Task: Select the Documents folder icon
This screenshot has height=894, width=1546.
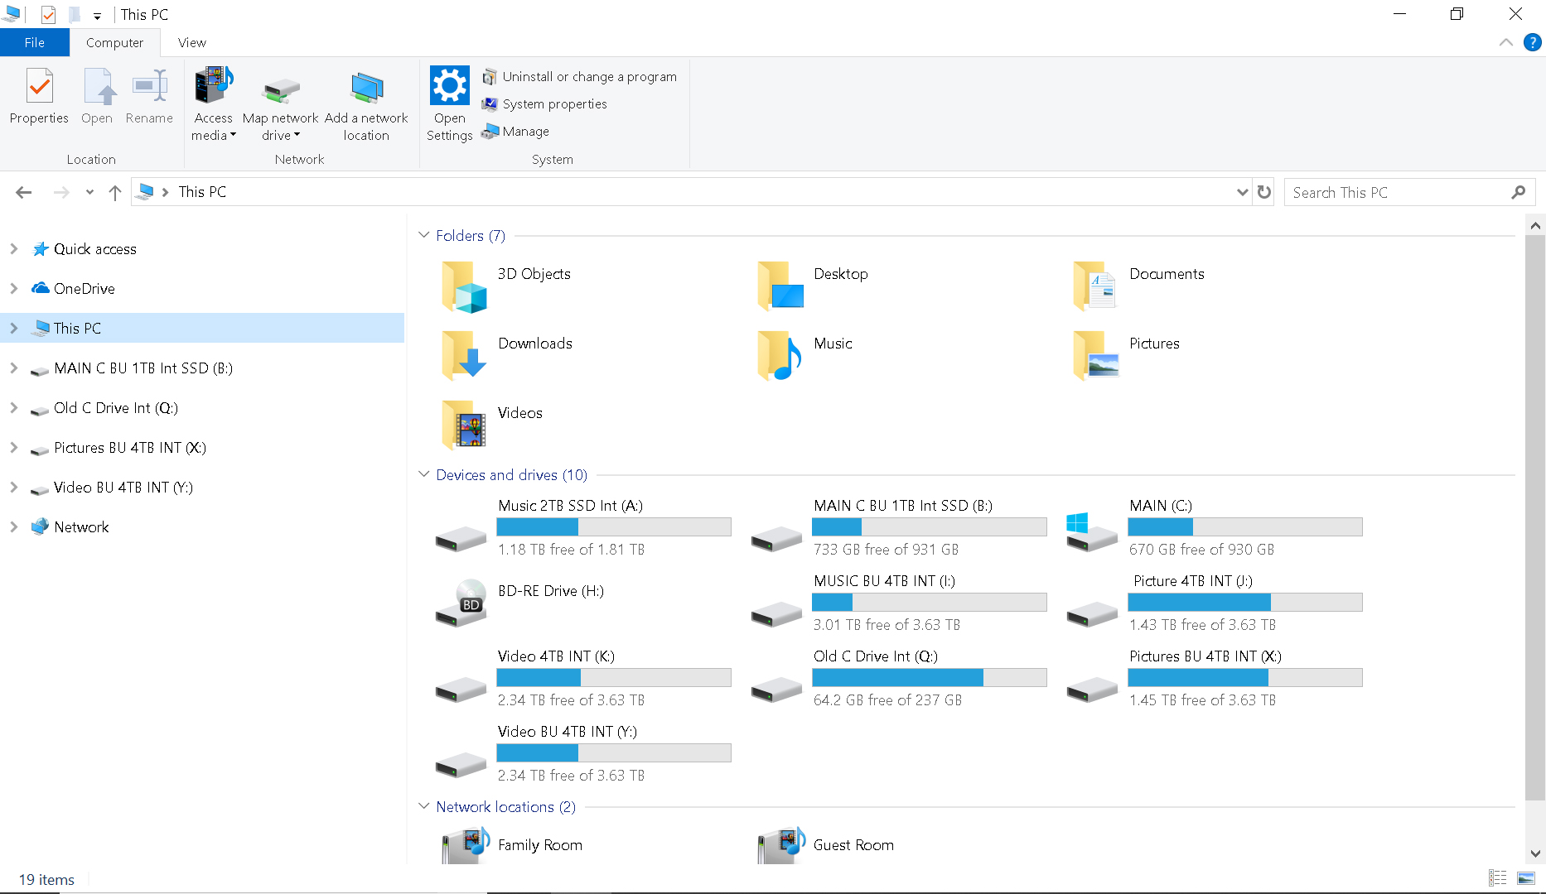Action: tap(1095, 286)
